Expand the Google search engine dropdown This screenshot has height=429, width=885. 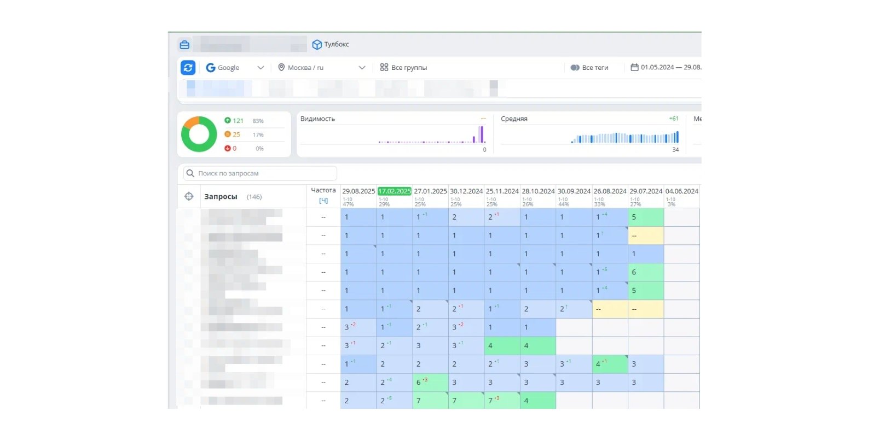coord(261,68)
